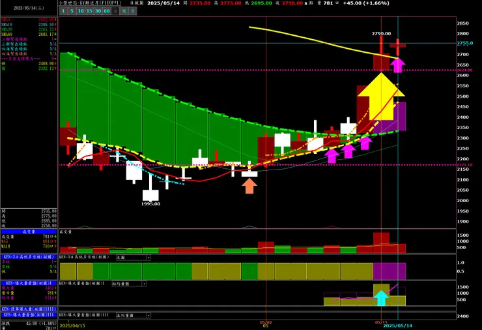Click the purple block in 3-day high-low sub-chart
The height and width of the screenshot is (330, 482).
point(389,271)
